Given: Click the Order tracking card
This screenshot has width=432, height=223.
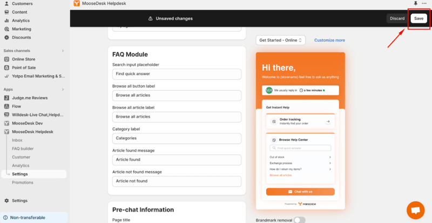Looking at the screenshot, I should [x=300, y=121].
